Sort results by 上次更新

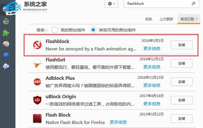tap(166, 19)
